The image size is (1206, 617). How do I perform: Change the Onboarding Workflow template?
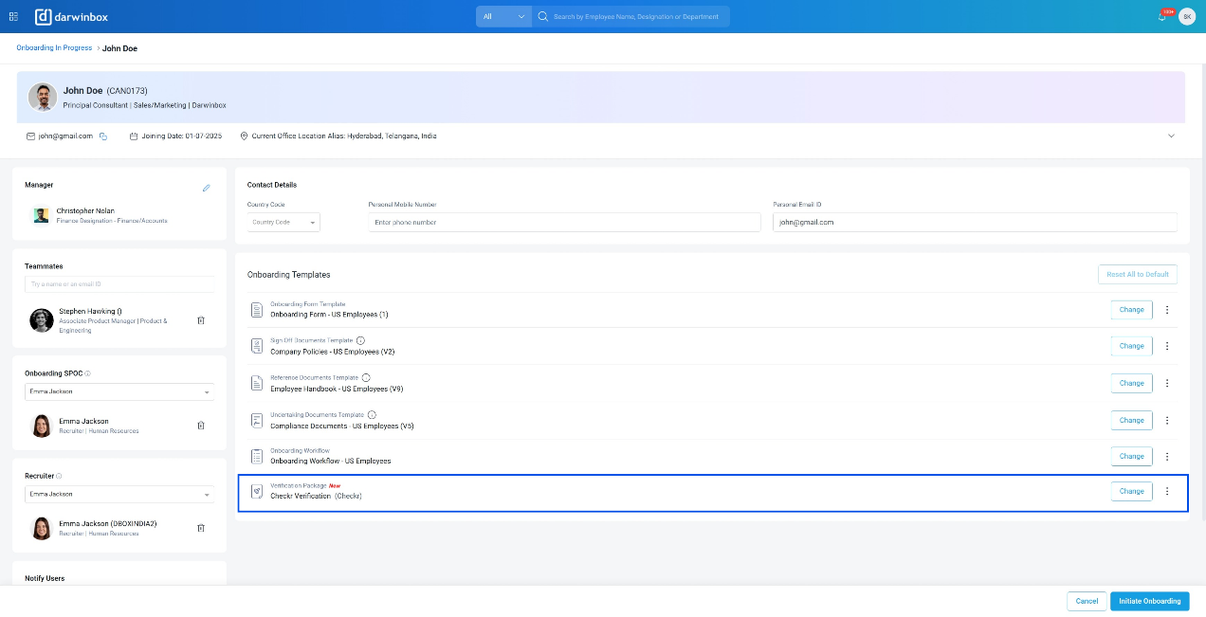pos(1132,456)
